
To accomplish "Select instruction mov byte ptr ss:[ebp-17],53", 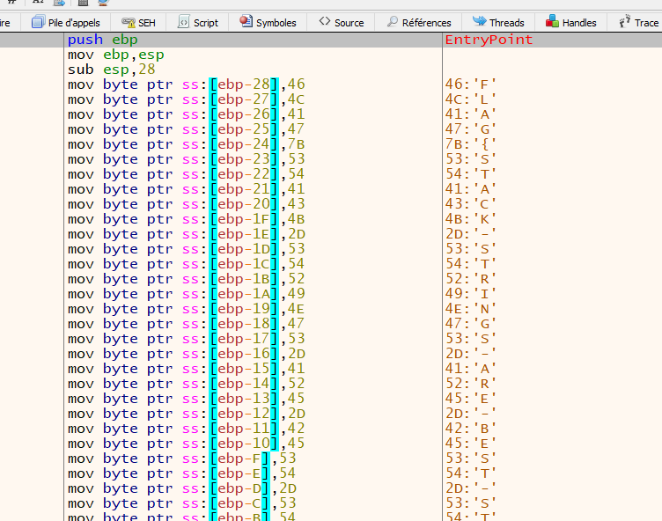I will [x=187, y=339].
